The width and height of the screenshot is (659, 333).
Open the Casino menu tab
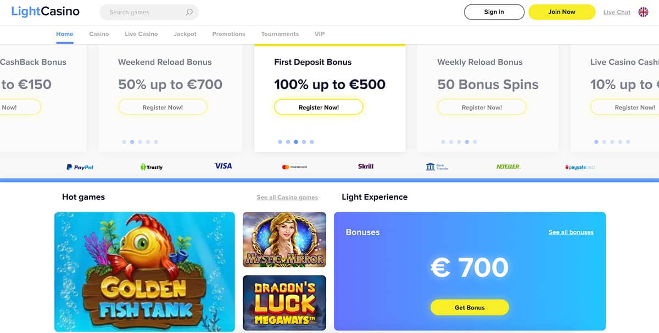(99, 34)
